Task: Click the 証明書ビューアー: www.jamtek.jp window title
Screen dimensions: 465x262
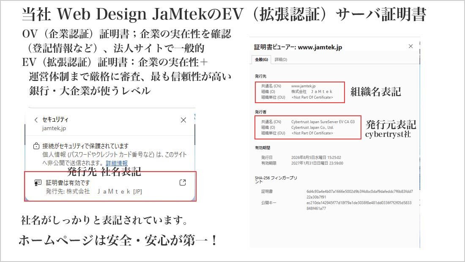Action: pos(298,47)
